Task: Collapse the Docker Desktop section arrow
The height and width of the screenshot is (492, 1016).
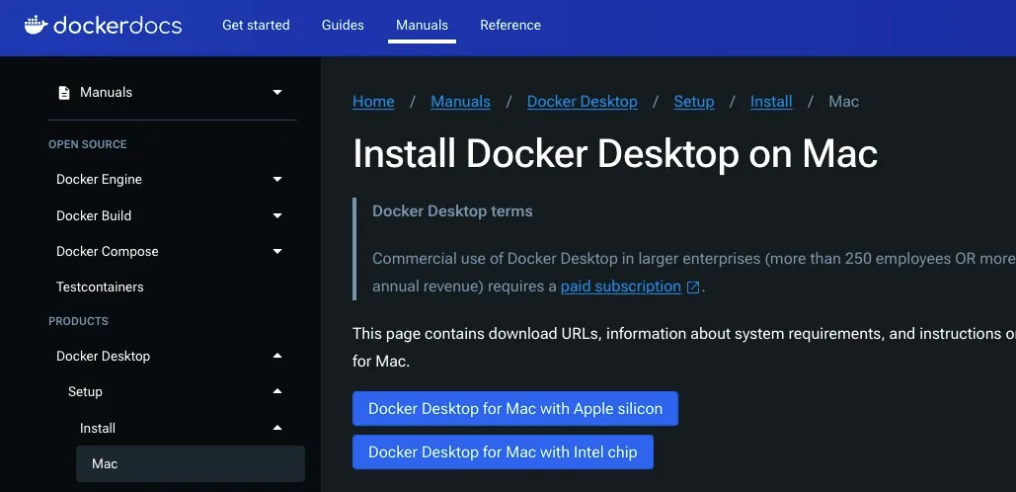Action: click(277, 356)
